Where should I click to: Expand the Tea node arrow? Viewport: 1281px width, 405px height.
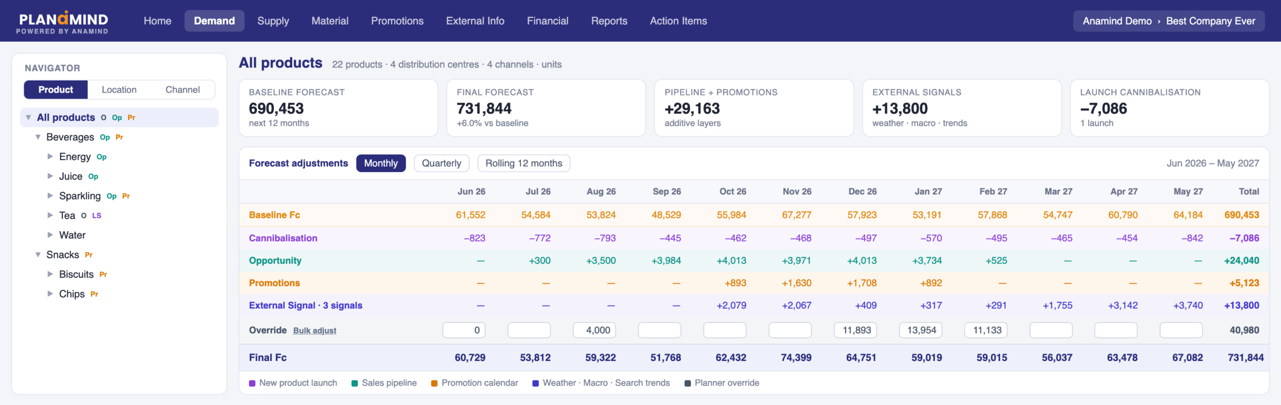50,215
